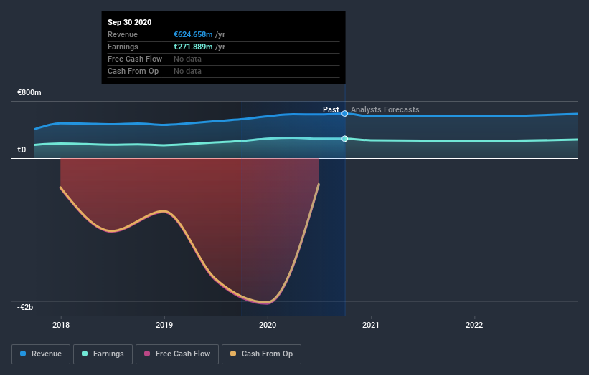This screenshot has height=375, width=589.
Task: Click the €624.658m revenue value
Action: pos(193,34)
